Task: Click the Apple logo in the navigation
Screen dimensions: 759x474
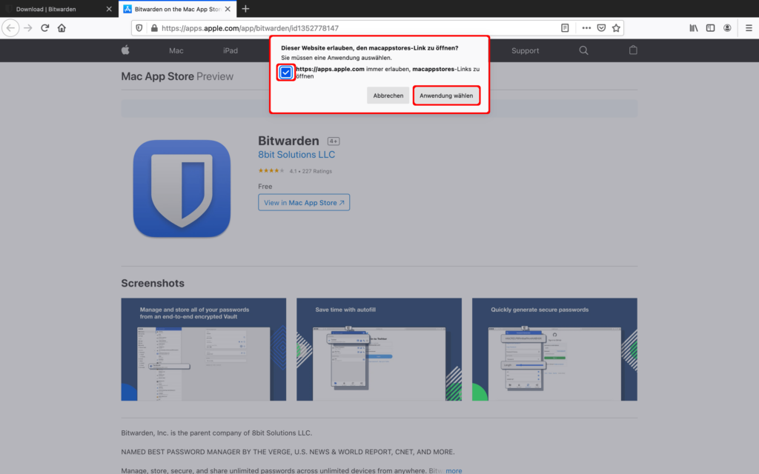Action: click(x=125, y=50)
